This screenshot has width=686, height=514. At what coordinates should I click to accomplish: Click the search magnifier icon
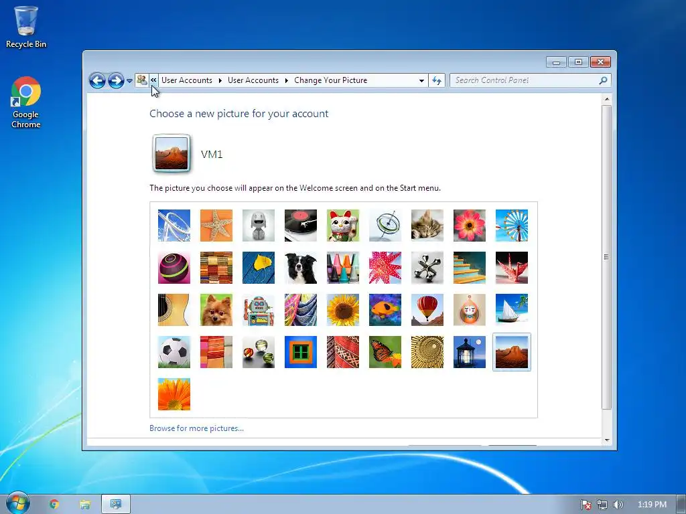pyautogui.click(x=604, y=80)
